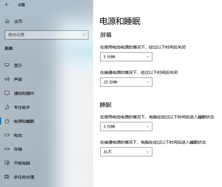This screenshot has width=222, height=187.
Task: Click the back arrow icon
Action: (x=7, y=5)
